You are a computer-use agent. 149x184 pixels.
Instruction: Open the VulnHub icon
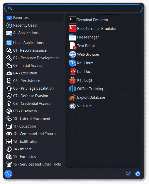point(73,106)
